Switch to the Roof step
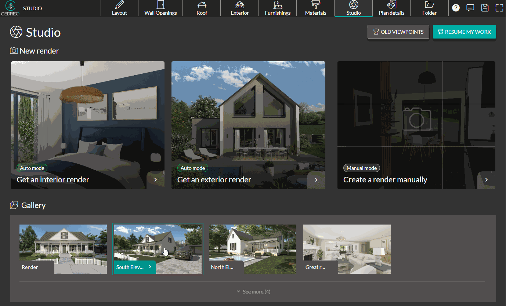 (x=202, y=8)
